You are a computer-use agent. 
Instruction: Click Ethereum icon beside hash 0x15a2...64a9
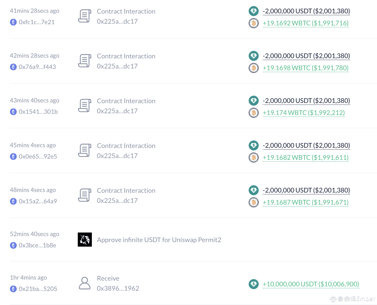click(13, 201)
